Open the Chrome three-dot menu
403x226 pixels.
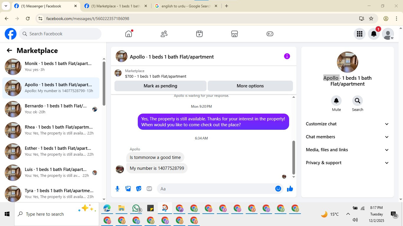(396, 19)
